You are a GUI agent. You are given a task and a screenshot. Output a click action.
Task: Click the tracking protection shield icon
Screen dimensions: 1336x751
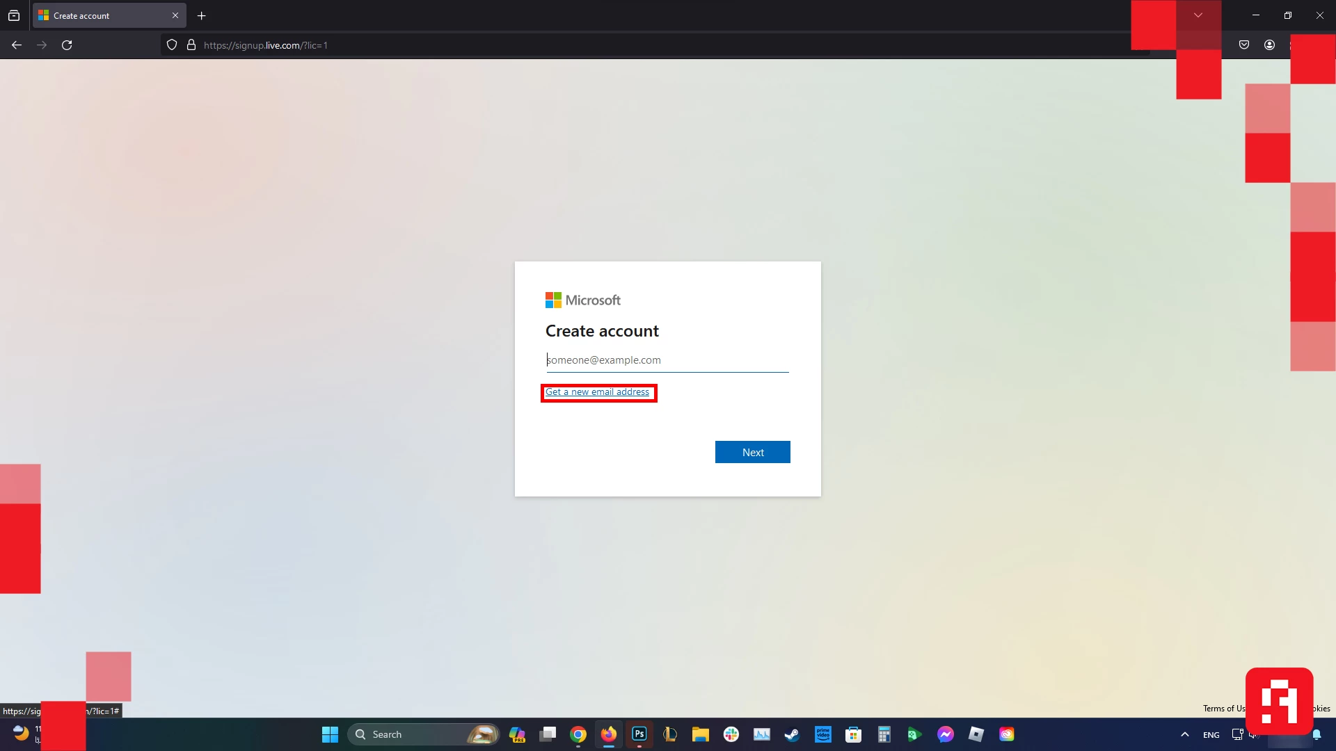172,45
